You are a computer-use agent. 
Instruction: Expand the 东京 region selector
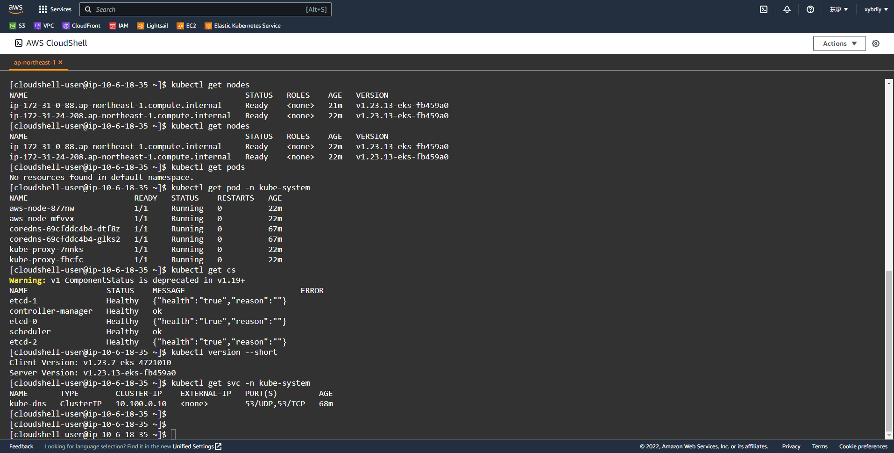[x=838, y=9]
